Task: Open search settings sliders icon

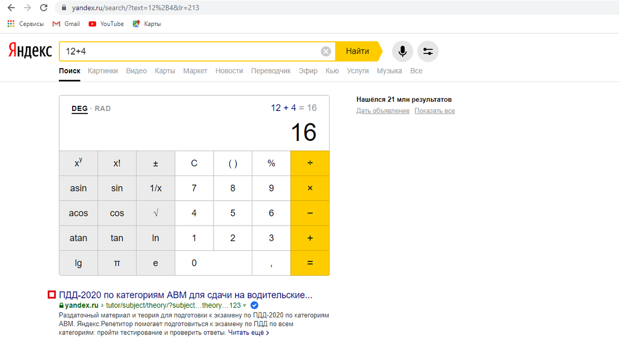Action: (x=428, y=51)
